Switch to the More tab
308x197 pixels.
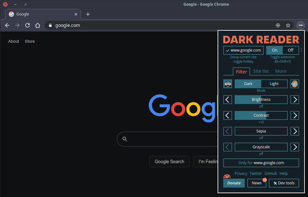(281, 71)
